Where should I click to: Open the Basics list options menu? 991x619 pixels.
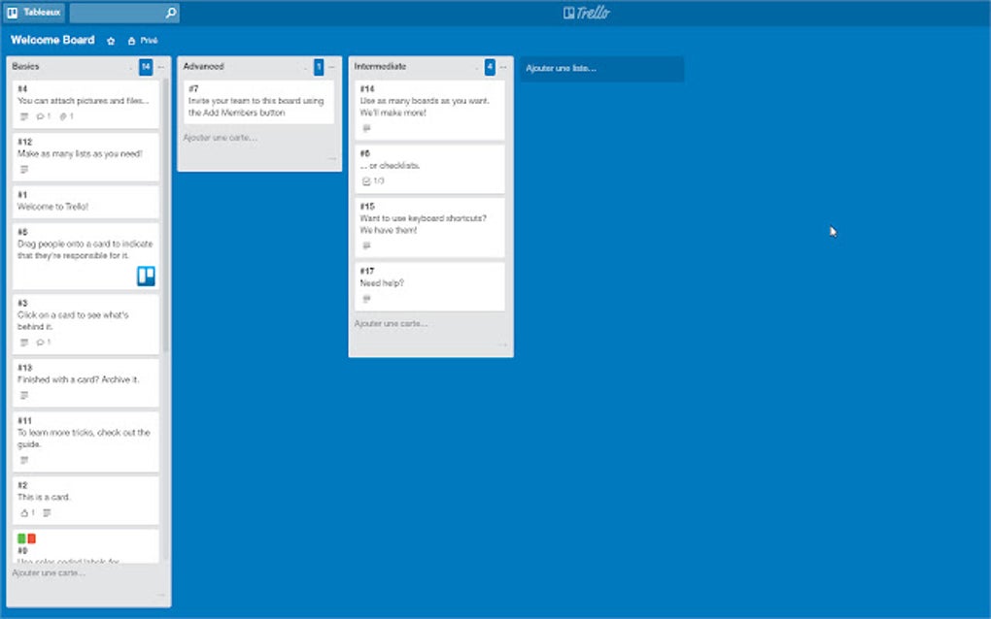(x=163, y=67)
